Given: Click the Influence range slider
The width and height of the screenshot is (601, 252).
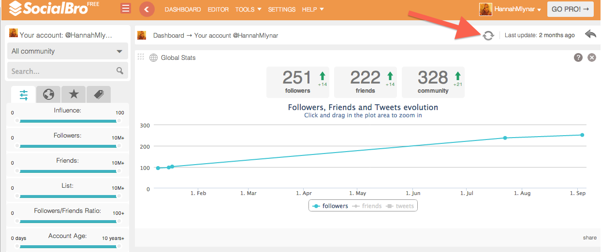Looking at the screenshot, I should click(68, 121).
